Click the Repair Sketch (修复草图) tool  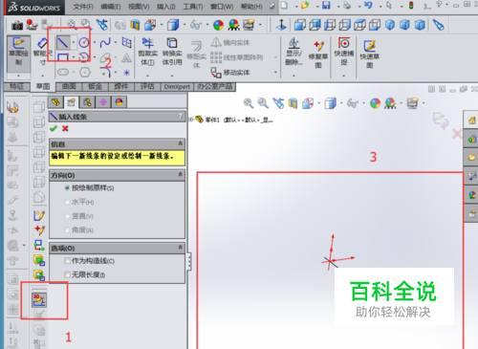[318, 55]
